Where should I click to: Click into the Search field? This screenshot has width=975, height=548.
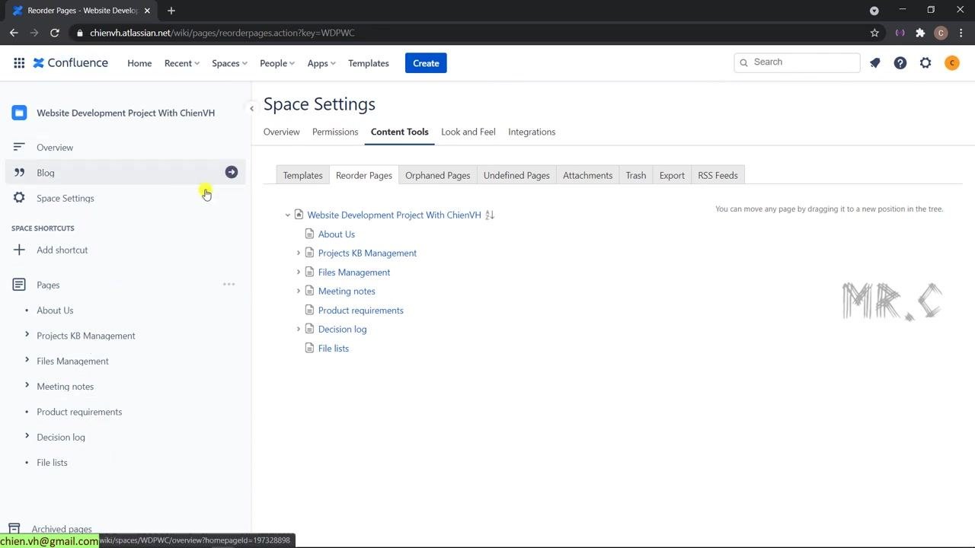(x=797, y=62)
